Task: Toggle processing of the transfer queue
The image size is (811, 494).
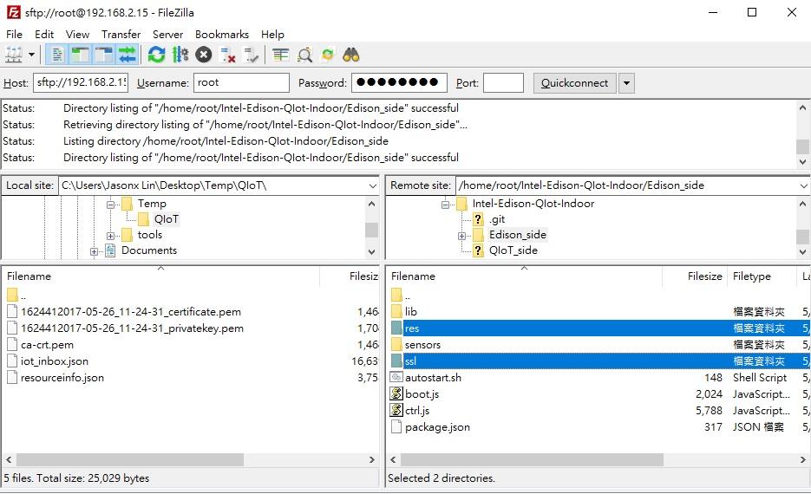Action: point(180,55)
